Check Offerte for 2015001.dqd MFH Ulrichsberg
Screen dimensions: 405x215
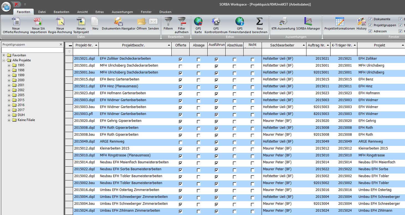[180, 66]
